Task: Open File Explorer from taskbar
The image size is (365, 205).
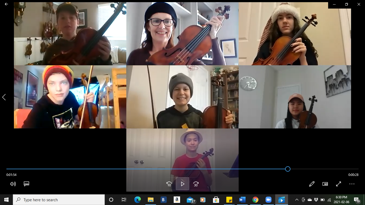Action: [x=150, y=200]
